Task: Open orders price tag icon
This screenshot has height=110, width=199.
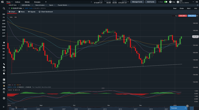Action: point(4,68)
